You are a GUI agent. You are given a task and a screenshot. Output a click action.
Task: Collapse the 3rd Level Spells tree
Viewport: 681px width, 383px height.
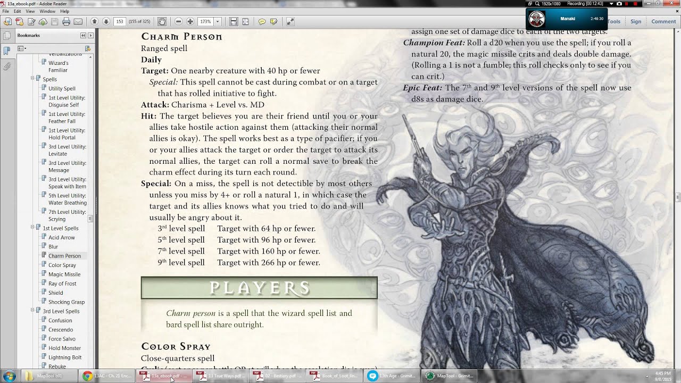click(32, 311)
